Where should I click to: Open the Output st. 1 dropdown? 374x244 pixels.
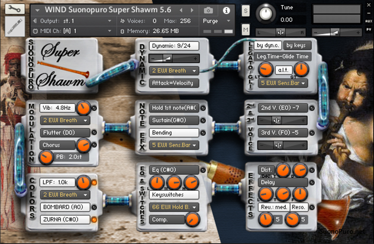(72, 21)
